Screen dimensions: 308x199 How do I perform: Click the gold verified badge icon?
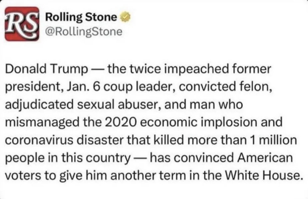(x=125, y=17)
